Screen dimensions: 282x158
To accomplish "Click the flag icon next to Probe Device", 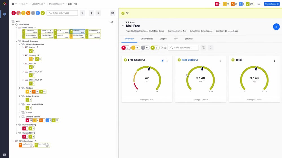I will coord(35,28).
